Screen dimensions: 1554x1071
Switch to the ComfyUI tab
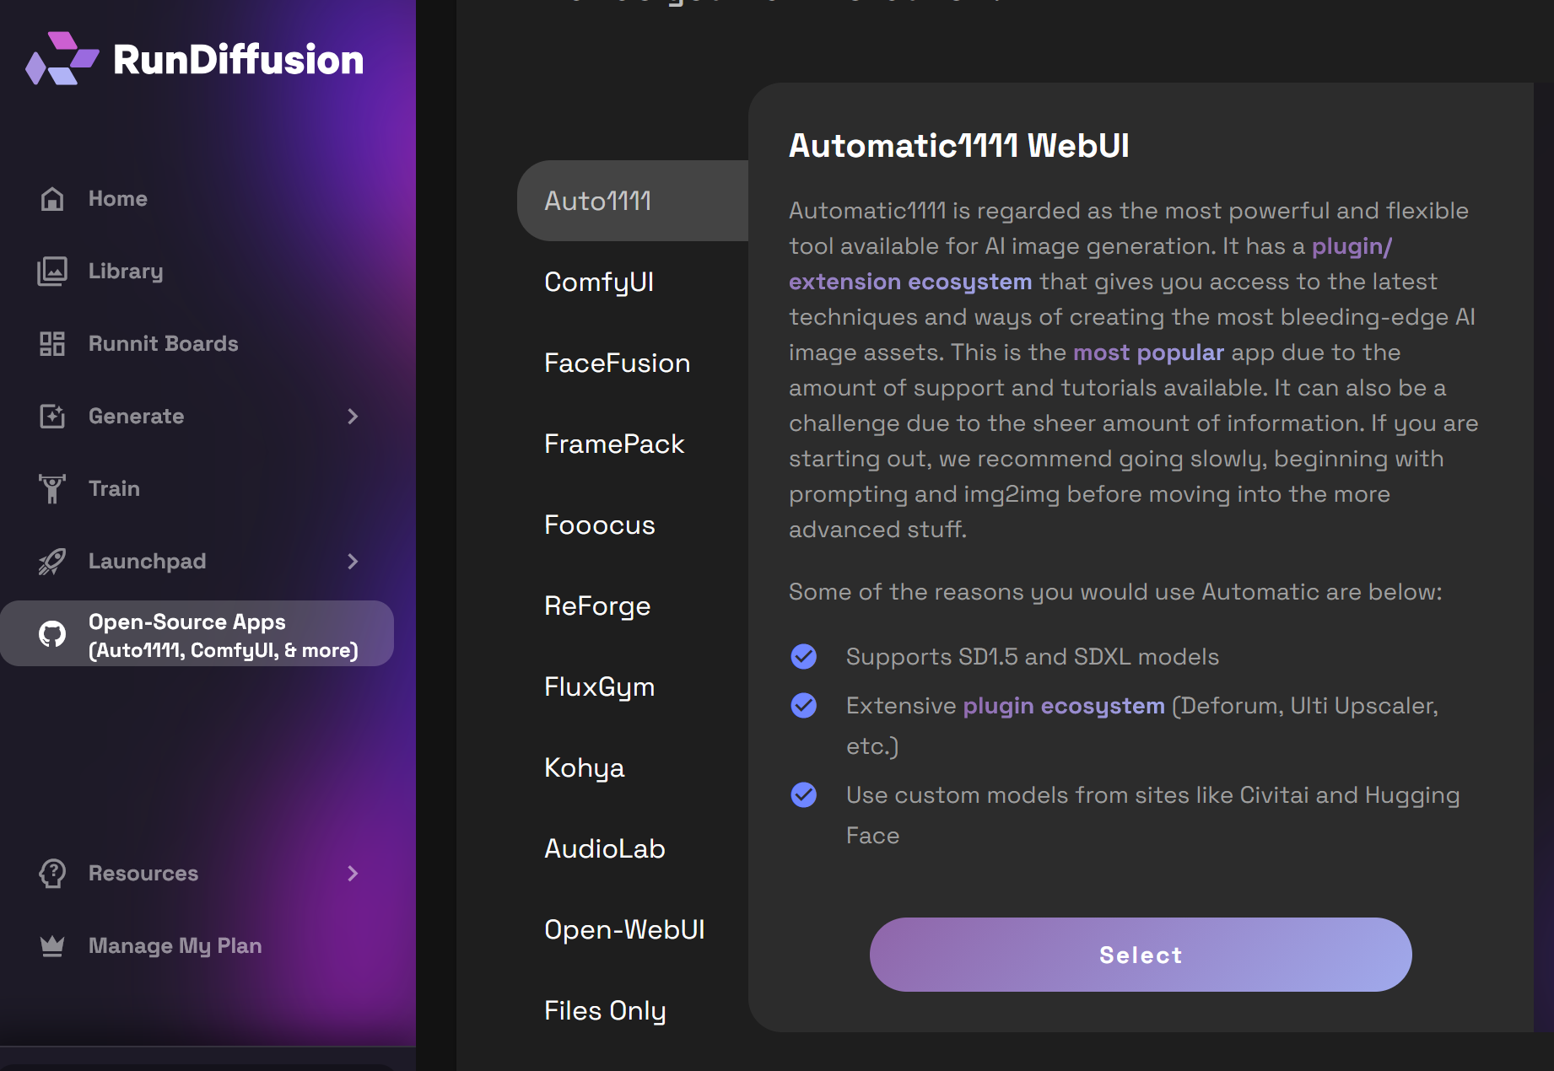[598, 282]
